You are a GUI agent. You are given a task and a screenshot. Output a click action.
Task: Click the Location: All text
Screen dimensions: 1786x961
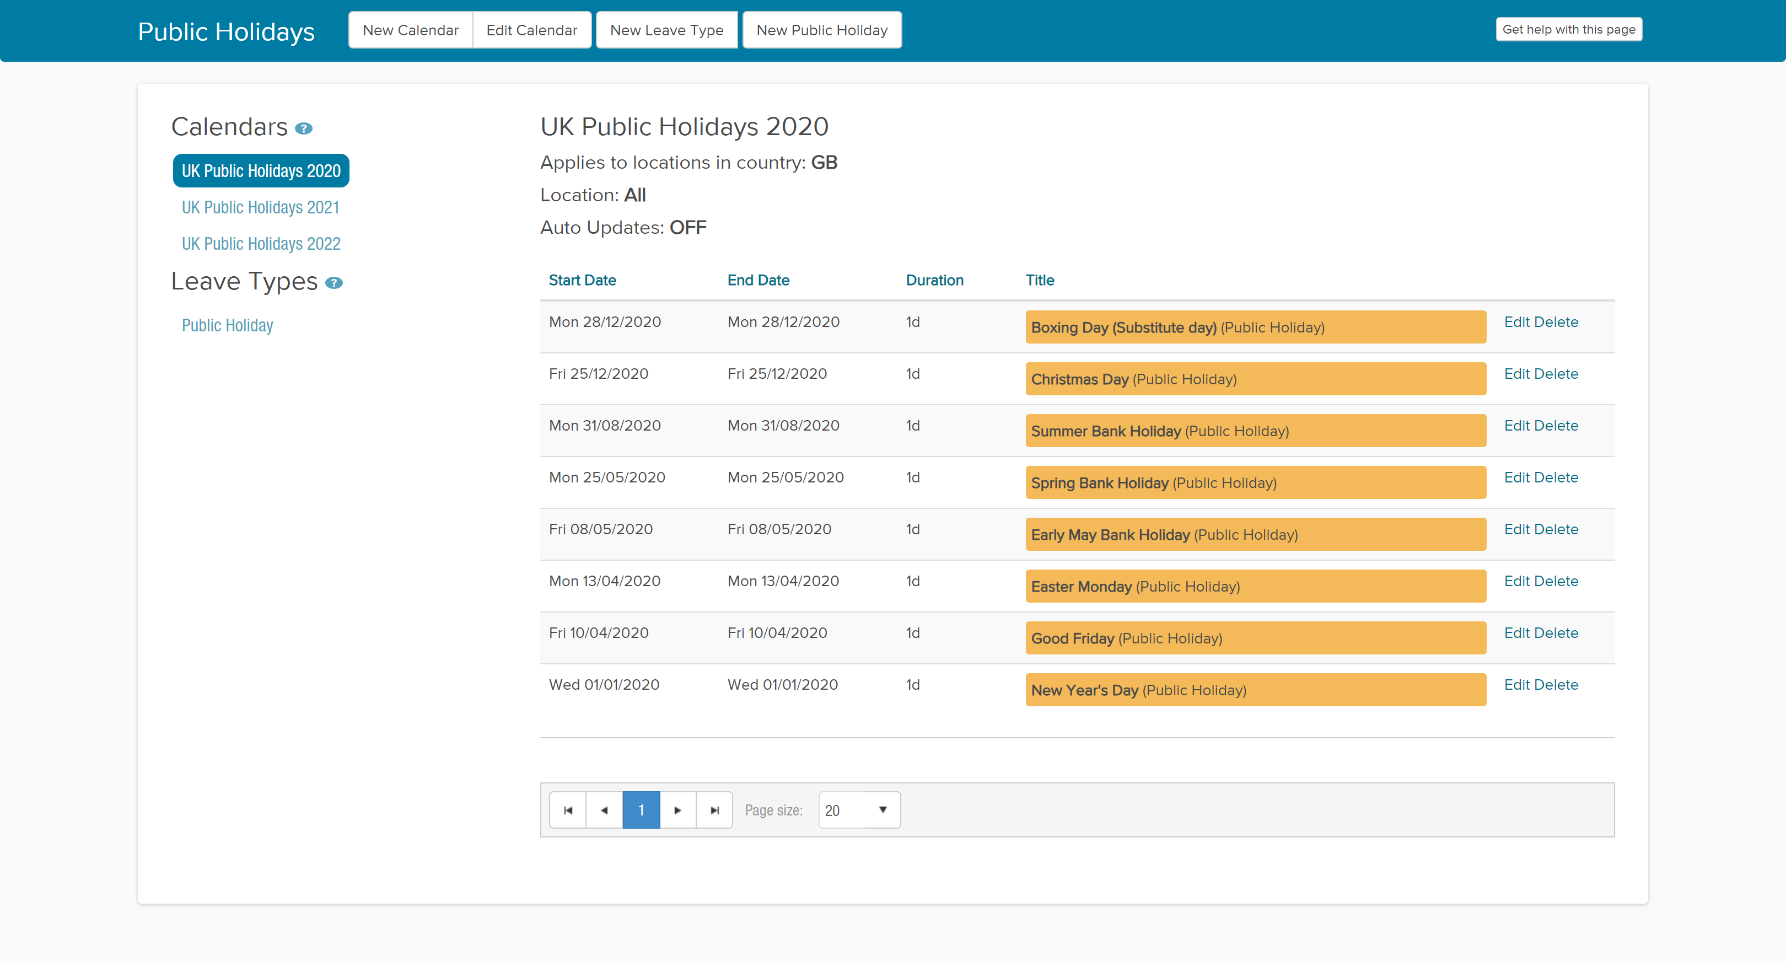593,196
